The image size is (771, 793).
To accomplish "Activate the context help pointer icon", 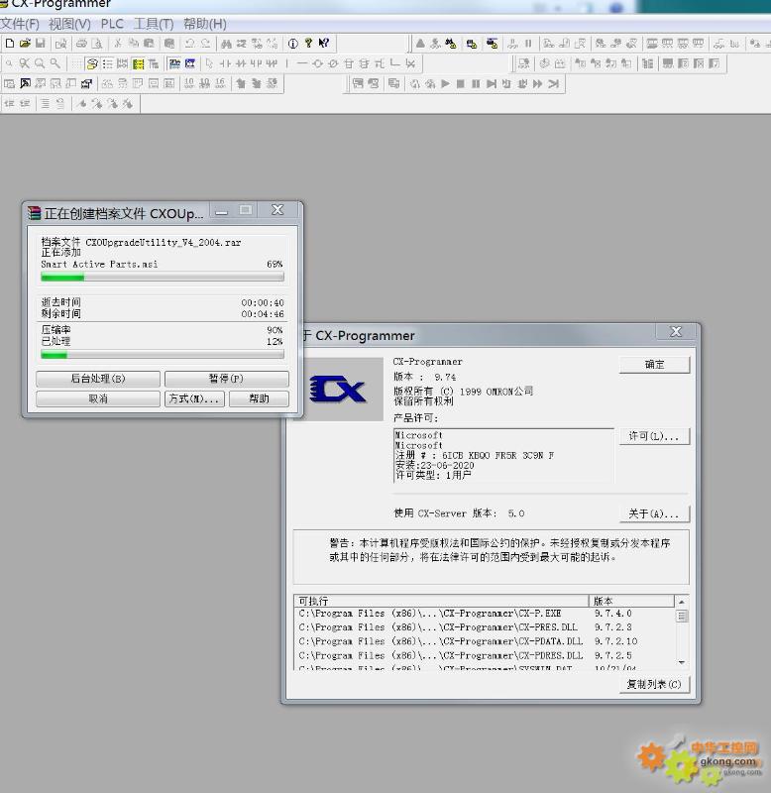I will pos(324,44).
